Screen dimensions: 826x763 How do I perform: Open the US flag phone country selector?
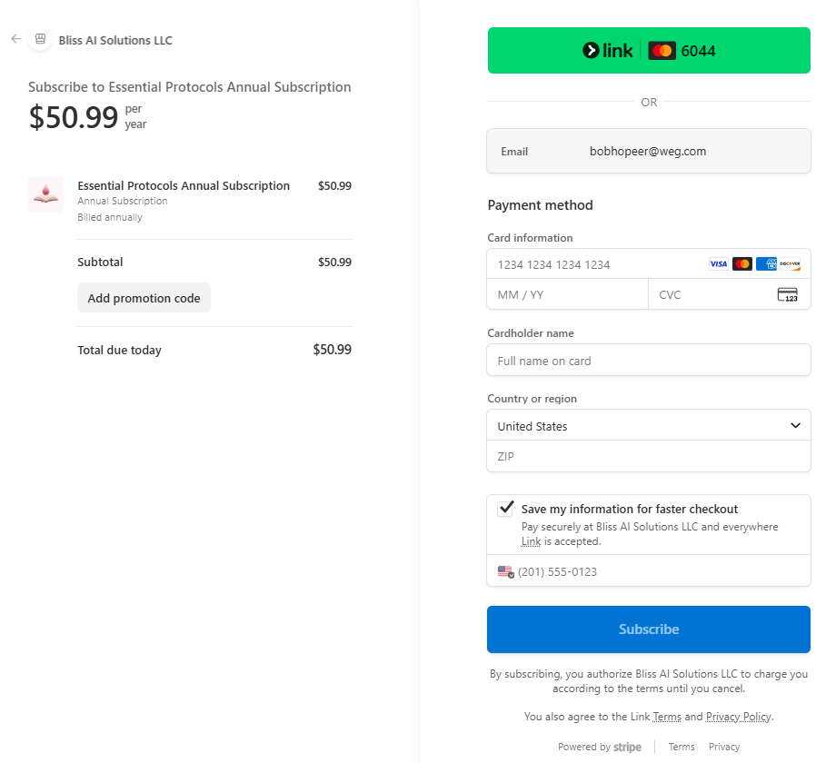[506, 572]
